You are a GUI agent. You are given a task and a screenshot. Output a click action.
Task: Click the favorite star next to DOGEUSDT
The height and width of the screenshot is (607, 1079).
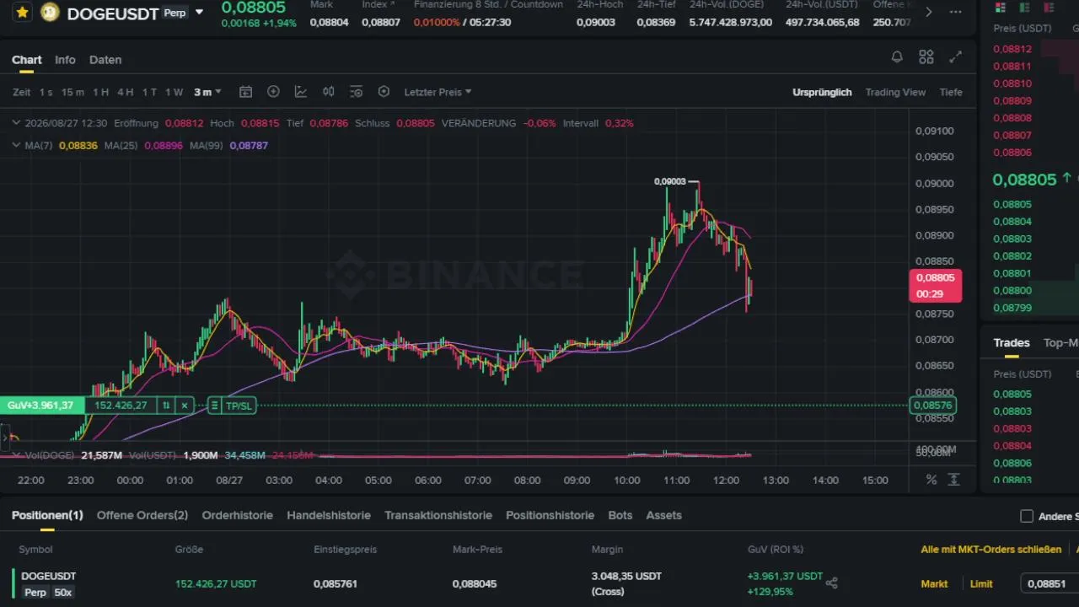point(22,13)
